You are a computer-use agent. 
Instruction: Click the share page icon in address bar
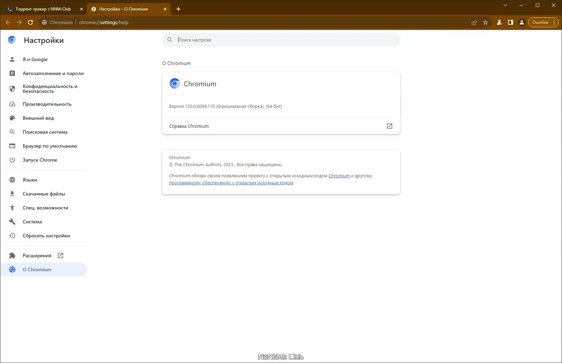point(474,22)
